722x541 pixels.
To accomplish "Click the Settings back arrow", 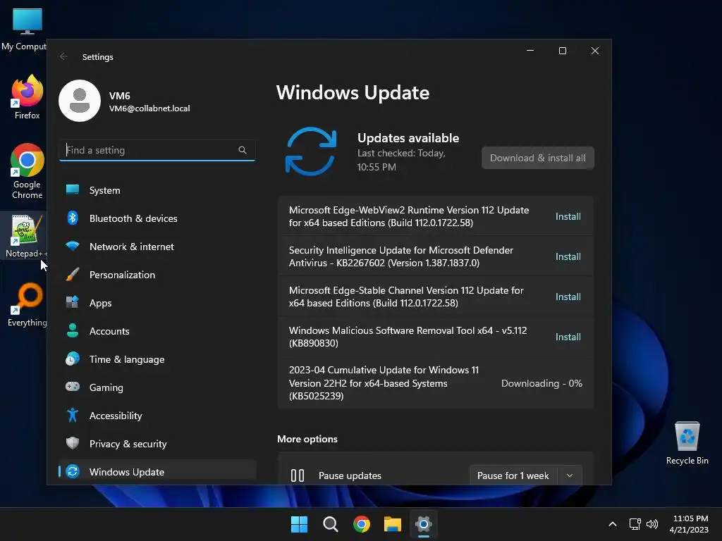I will [x=63, y=56].
